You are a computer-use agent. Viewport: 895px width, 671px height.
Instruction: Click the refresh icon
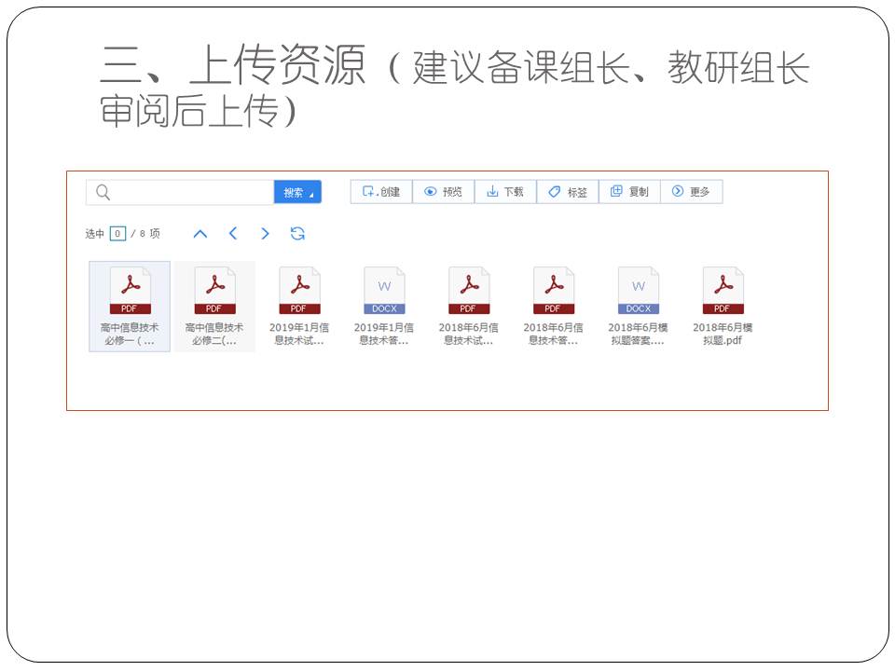[297, 234]
